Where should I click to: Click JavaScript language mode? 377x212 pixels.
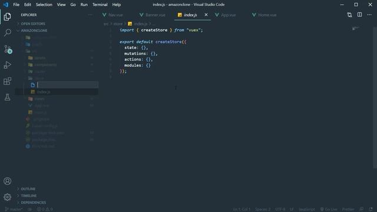pyautogui.click(x=307, y=210)
